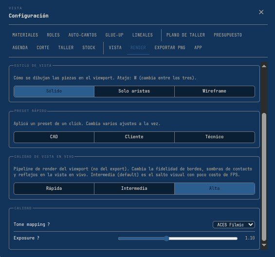Click the Estilo de vista group label
The height and width of the screenshot is (257, 275).
(33, 66)
